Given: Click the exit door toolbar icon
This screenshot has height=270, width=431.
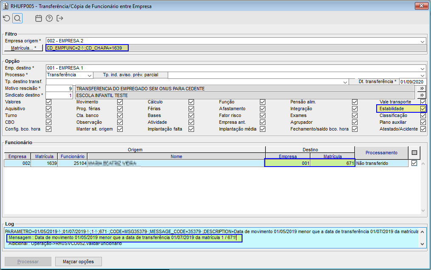Looking at the screenshot, I should pyautogui.click(x=59, y=18).
